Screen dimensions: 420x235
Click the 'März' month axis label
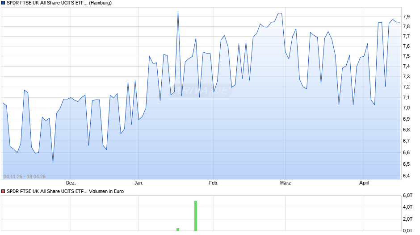285,183
